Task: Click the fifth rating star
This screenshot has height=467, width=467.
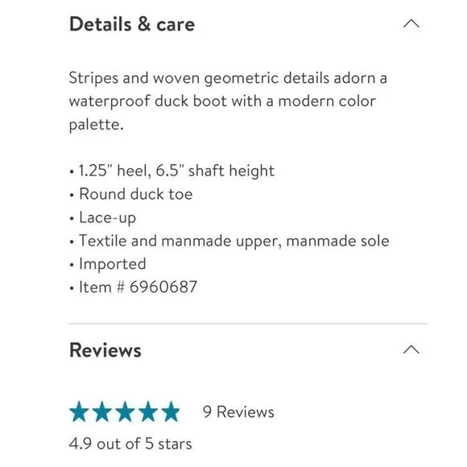Action: (171, 411)
